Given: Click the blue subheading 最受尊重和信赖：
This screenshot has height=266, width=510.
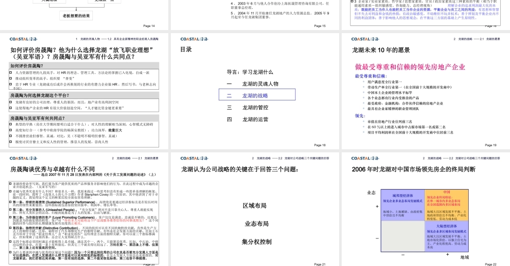Looking at the screenshot, I should pyautogui.click(x=371, y=76).
